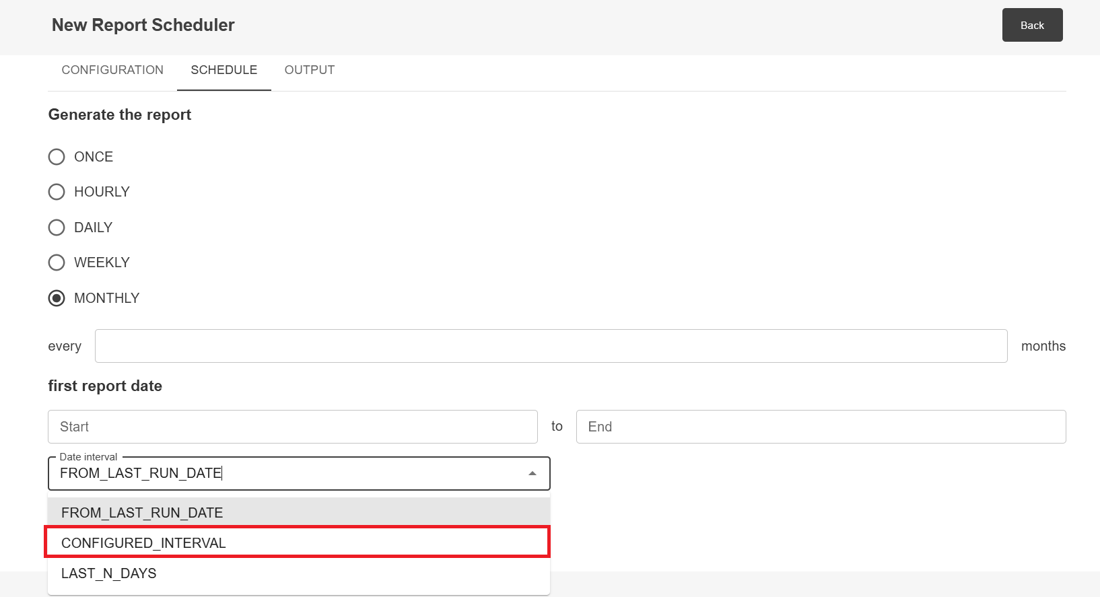Screen dimensions: 1100x597
Task: Go to the OUTPUT tab
Action: 309,70
